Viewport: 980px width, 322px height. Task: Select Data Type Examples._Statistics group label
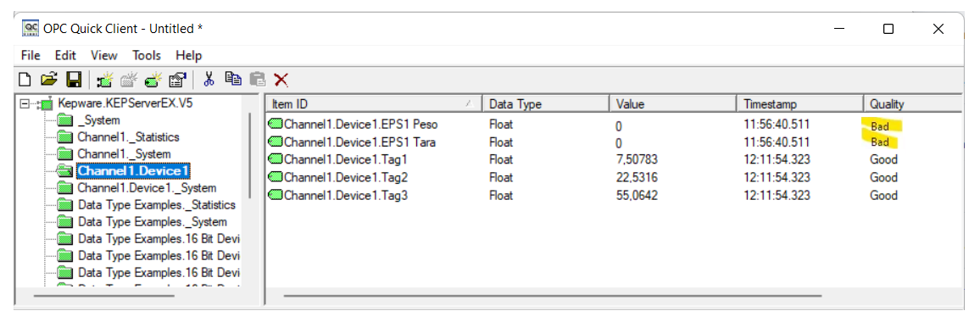pos(156,204)
